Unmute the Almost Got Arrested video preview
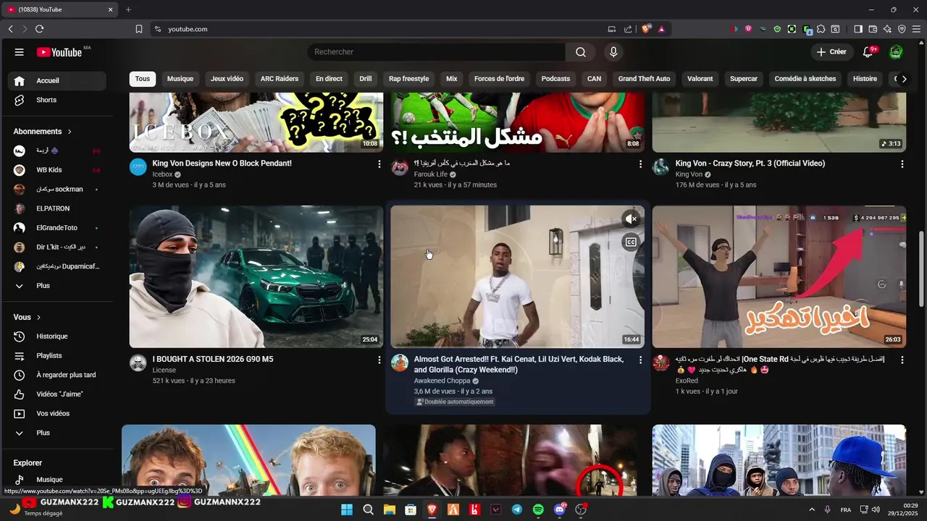Screen dimensions: 927x521 point(631,219)
